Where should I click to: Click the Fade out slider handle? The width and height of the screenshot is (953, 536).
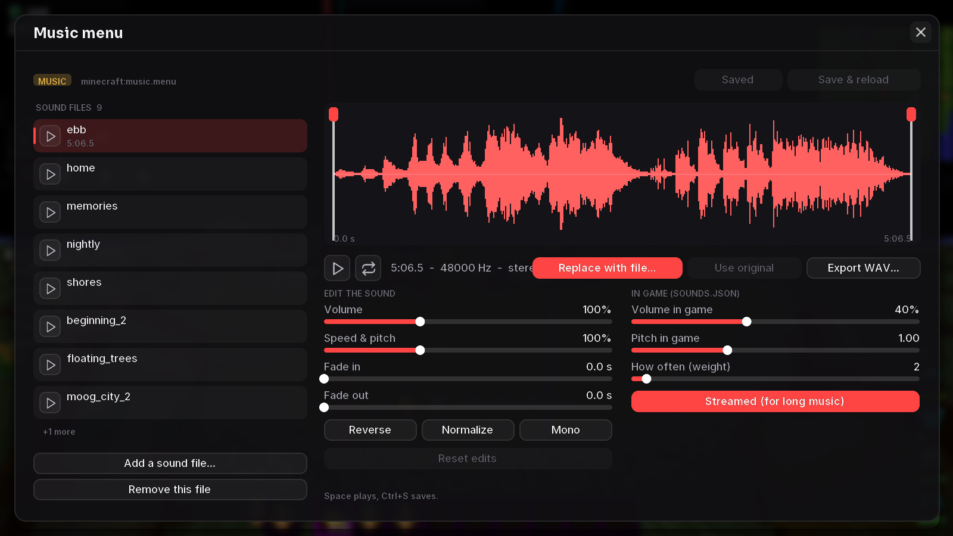pos(324,407)
